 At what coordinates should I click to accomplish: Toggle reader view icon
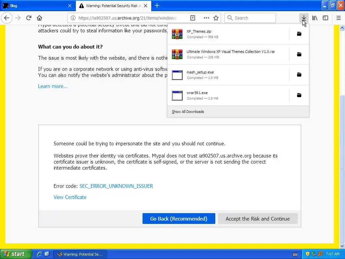(x=193, y=18)
